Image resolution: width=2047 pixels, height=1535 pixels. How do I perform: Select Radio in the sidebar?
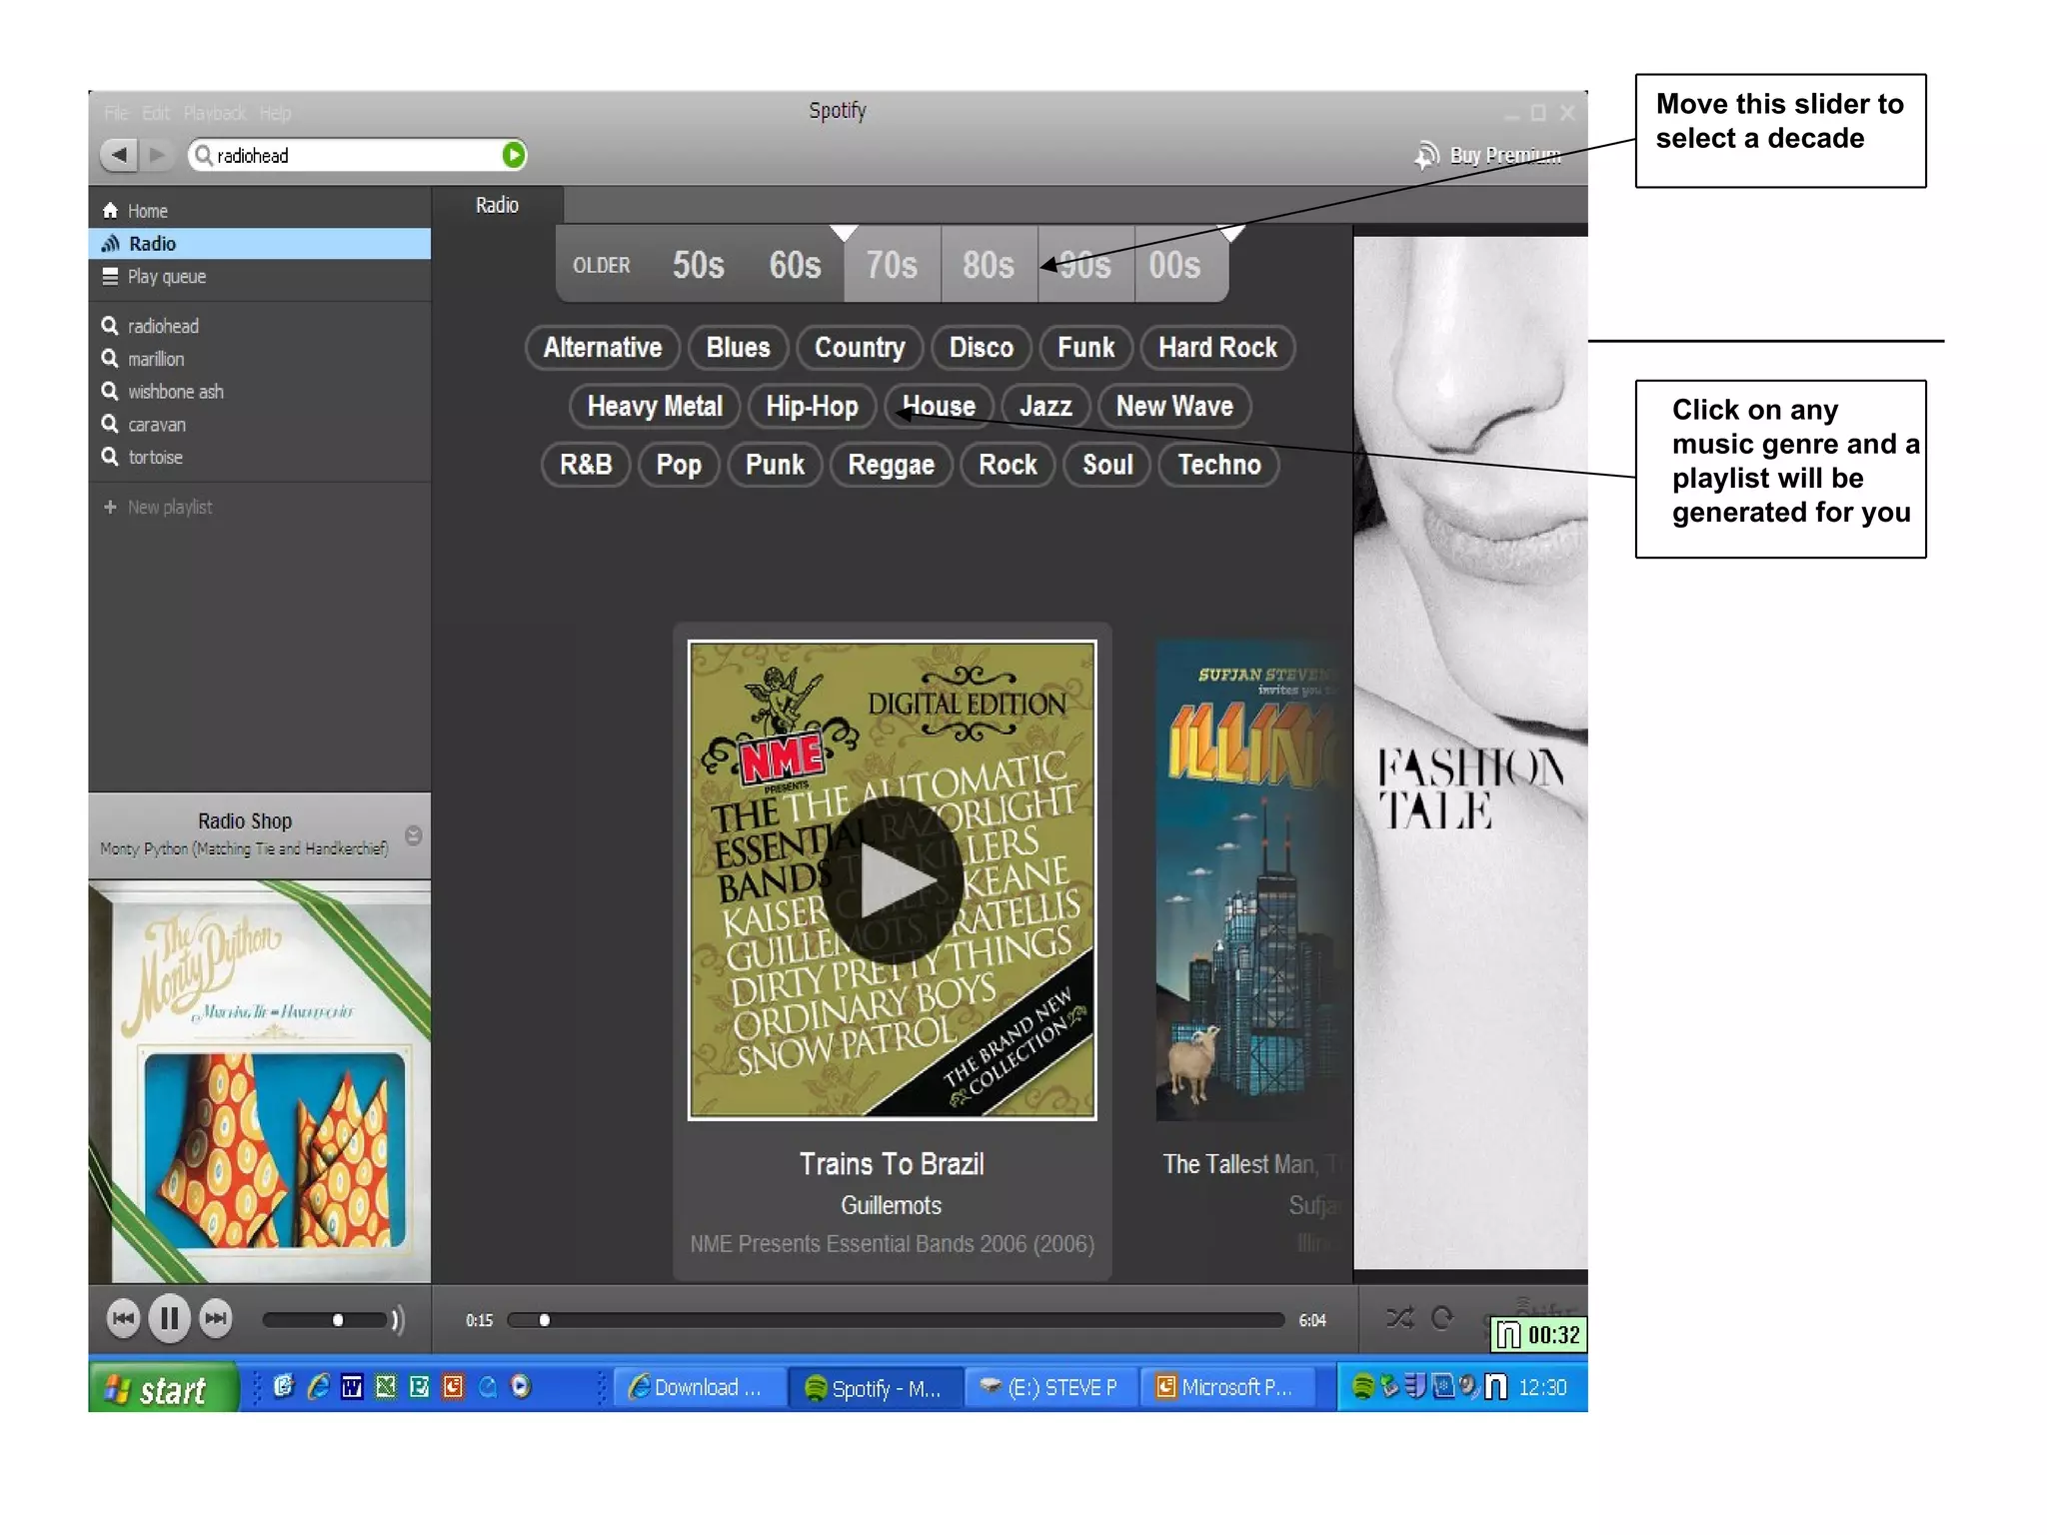pos(260,244)
